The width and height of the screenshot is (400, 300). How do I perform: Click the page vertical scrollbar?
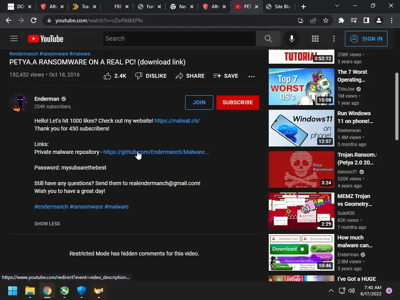pos(397,106)
